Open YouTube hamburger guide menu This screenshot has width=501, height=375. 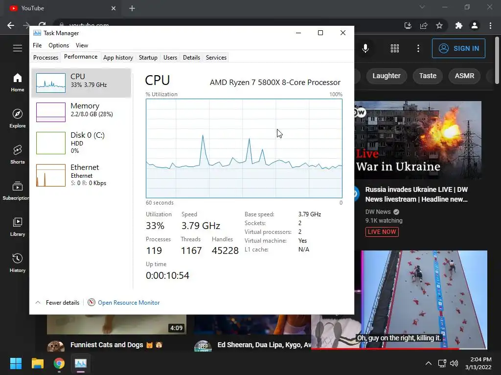[18, 48]
